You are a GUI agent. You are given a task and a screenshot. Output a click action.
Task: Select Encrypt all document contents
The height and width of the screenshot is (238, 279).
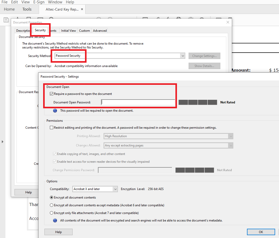(52, 198)
